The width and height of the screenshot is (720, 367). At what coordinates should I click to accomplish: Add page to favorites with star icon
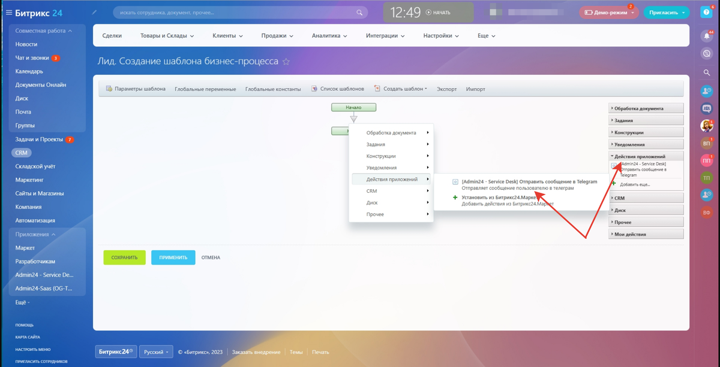point(286,61)
